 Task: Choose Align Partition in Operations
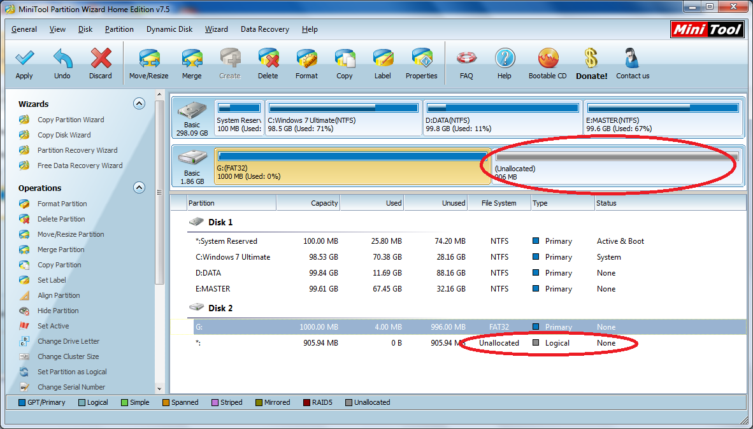pos(59,295)
